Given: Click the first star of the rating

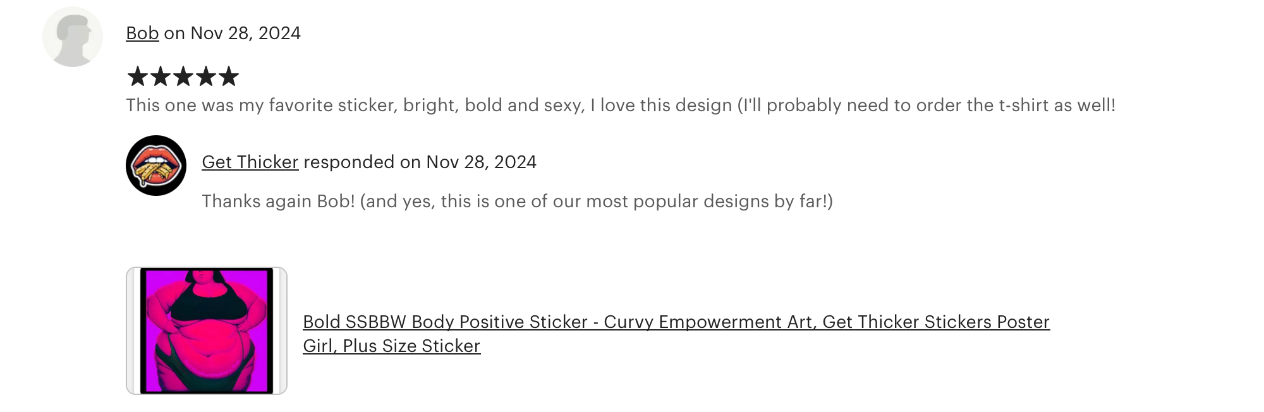Looking at the screenshot, I should pyautogui.click(x=137, y=76).
